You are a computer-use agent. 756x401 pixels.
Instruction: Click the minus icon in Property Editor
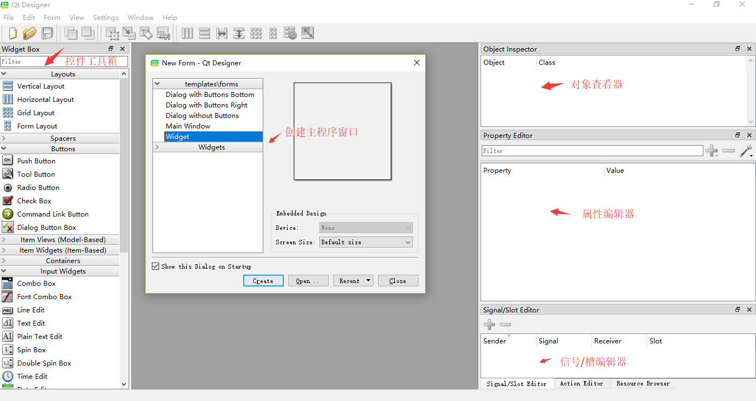click(729, 151)
